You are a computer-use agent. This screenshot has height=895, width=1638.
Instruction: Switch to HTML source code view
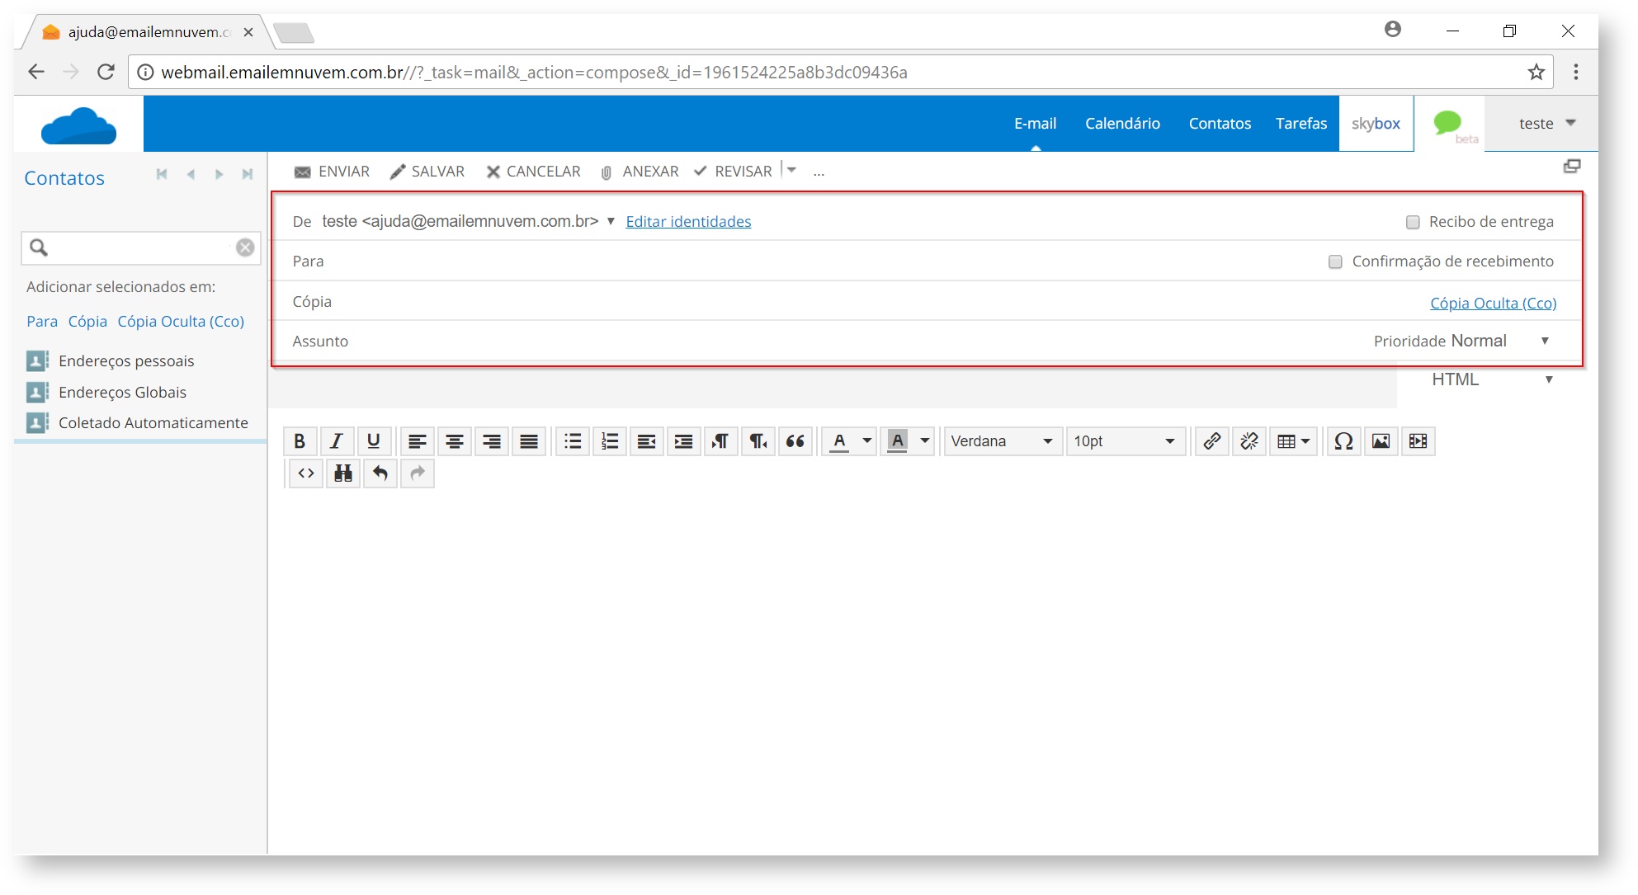click(x=304, y=473)
